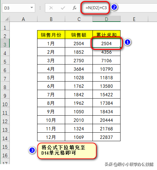
Task: Click the formula bar text =N(D2)+C3
Action: coord(96,8)
